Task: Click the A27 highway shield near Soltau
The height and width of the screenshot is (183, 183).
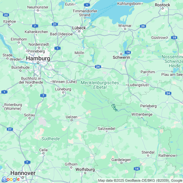Action: 10,129
